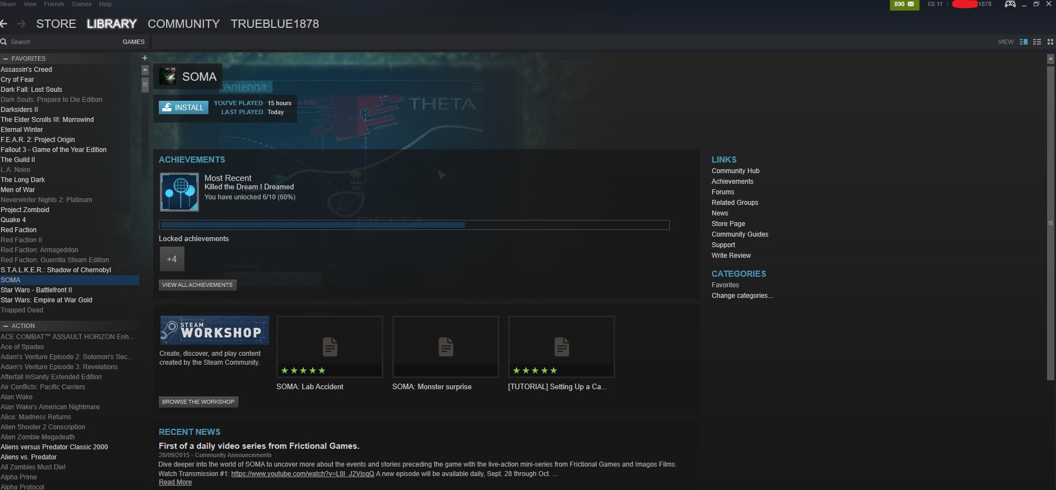The width and height of the screenshot is (1056, 490).
Task: Go to the STORE tab
Action: 56,24
